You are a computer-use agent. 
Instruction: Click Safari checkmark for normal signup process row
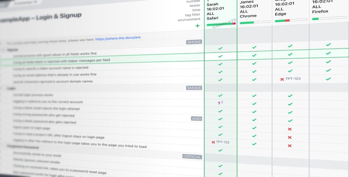(220, 48)
